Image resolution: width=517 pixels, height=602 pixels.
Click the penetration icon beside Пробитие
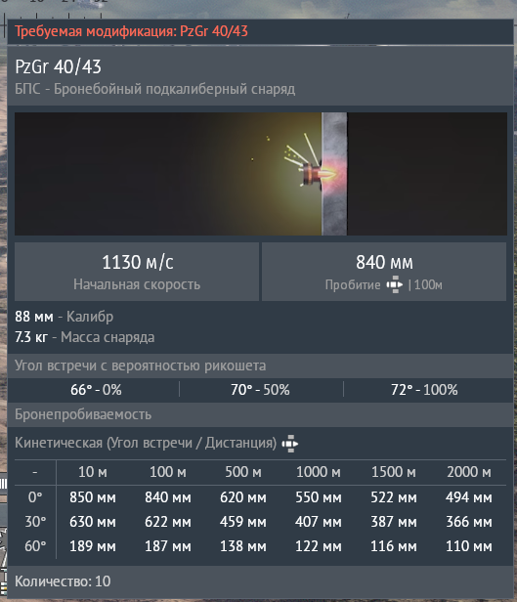pyautogui.click(x=395, y=284)
